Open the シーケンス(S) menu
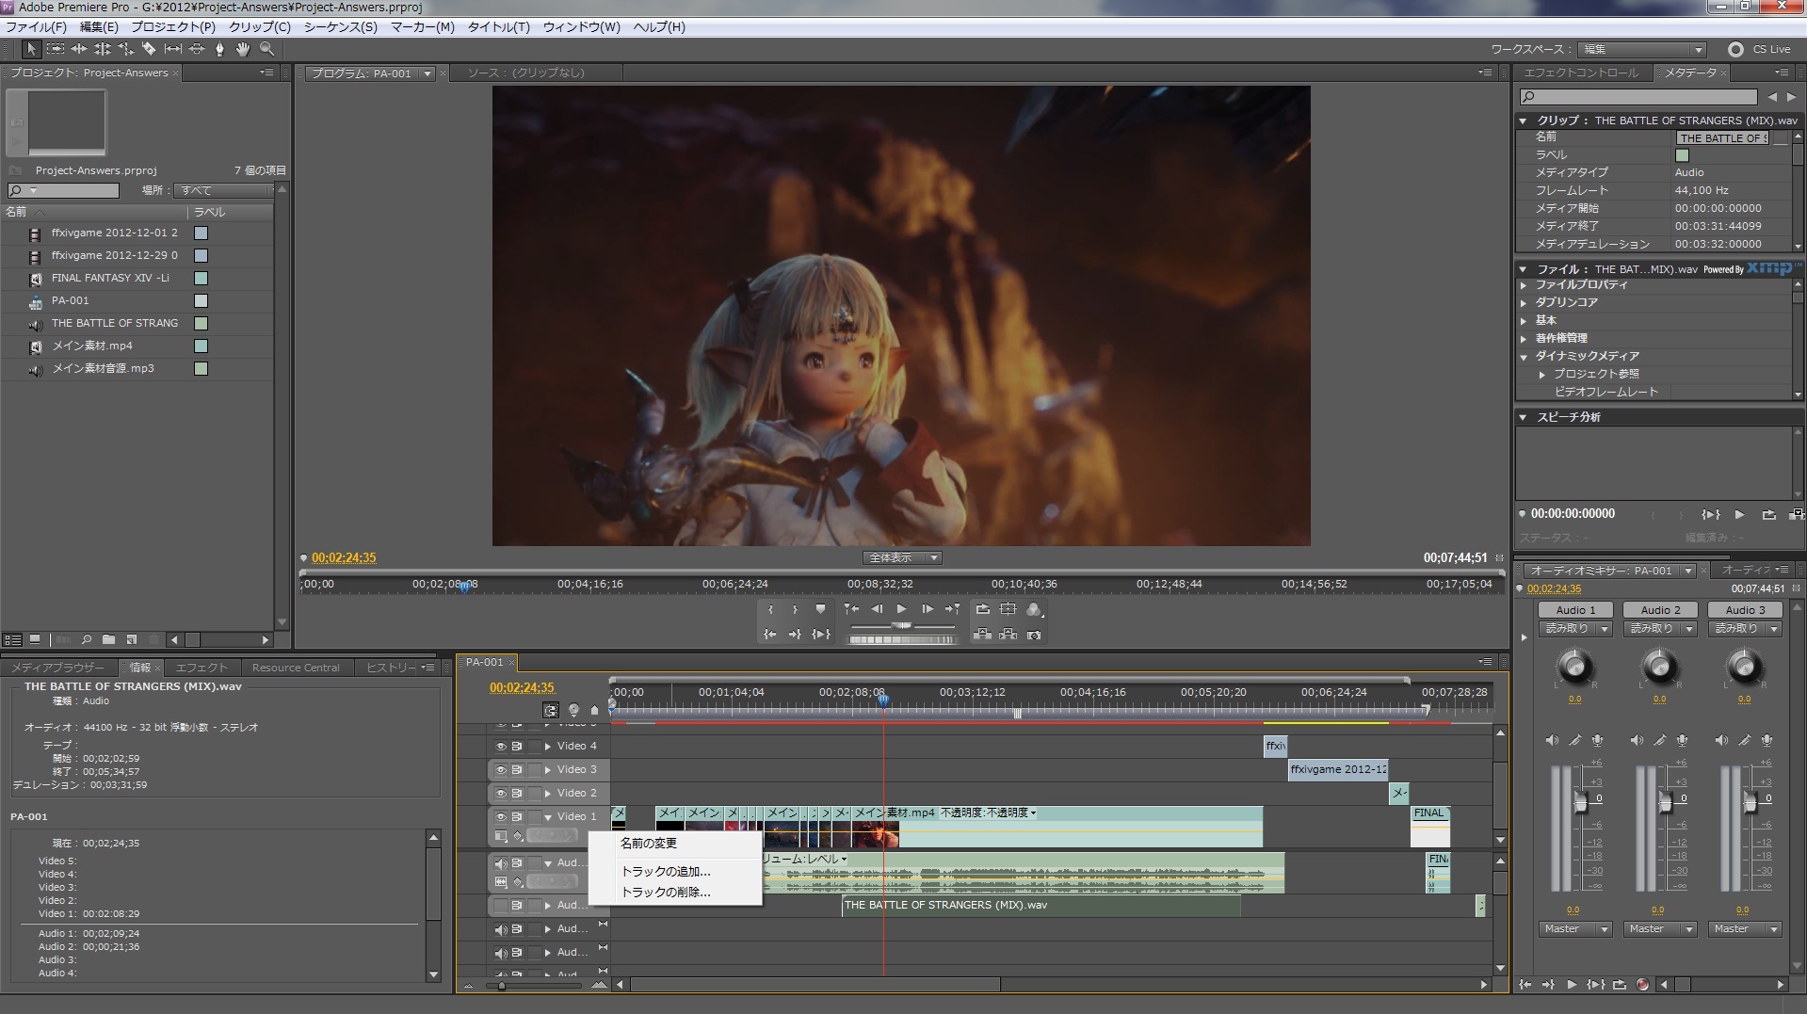 pyautogui.click(x=340, y=27)
